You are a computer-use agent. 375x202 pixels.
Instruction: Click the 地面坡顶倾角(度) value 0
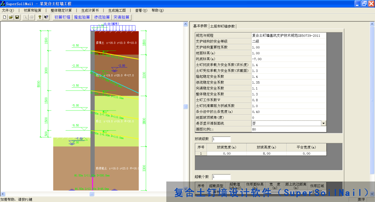coord(289,118)
